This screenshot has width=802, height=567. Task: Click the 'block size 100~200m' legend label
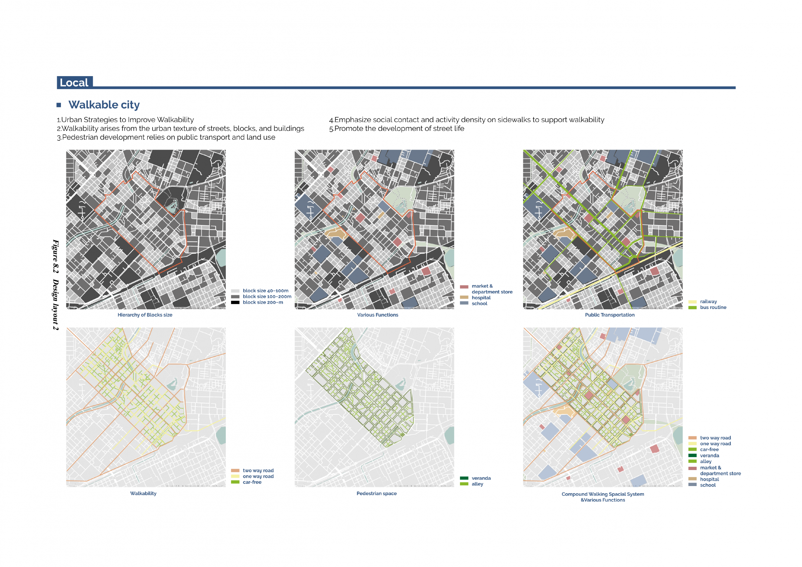(267, 296)
